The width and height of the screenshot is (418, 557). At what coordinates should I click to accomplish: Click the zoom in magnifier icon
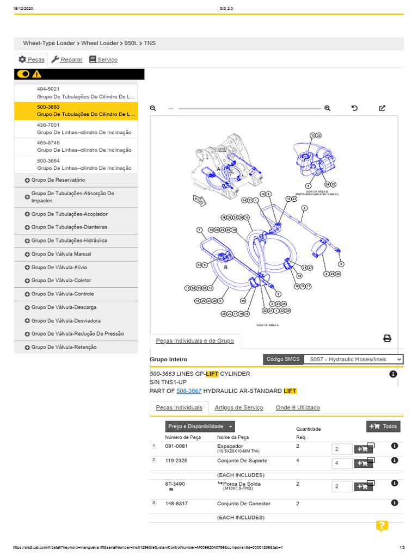coord(327,108)
